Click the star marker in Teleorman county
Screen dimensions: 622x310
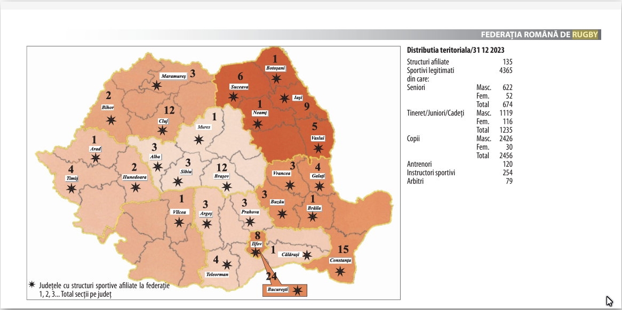[x=227, y=264]
